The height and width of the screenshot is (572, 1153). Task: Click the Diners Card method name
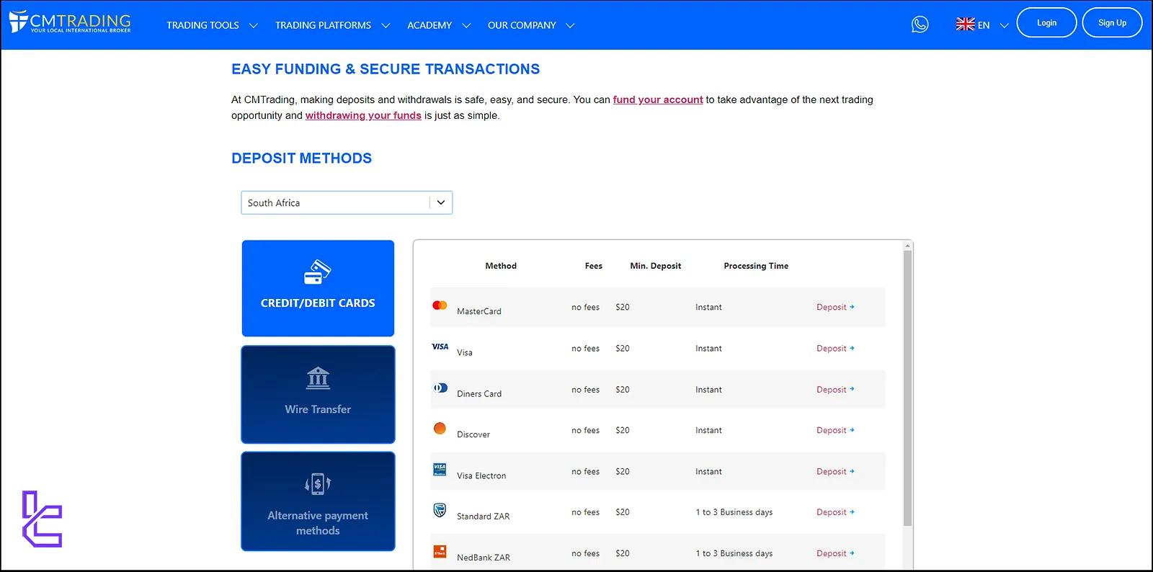tap(479, 393)
